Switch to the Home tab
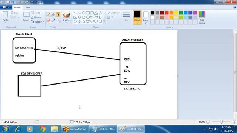 [17, 7]
